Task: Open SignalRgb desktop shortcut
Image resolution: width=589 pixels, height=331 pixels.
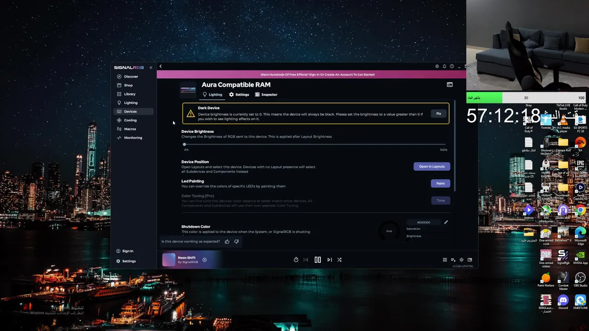Action: pyautogui.click(x=563, y=257)
